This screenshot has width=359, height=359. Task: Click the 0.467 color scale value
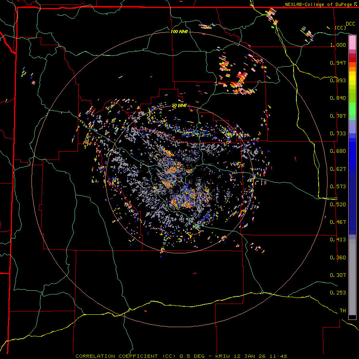(x=338, y=222)
